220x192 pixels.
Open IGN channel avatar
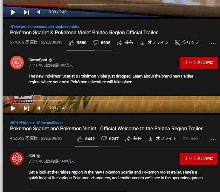pos(17,158)
